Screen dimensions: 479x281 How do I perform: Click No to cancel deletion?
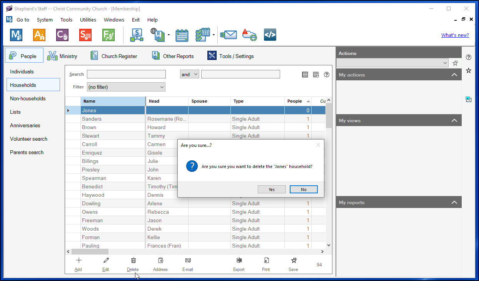(304, 190)
